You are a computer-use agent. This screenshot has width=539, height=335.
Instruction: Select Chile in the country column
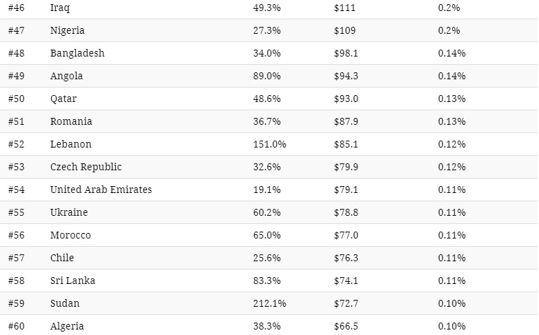62,258
